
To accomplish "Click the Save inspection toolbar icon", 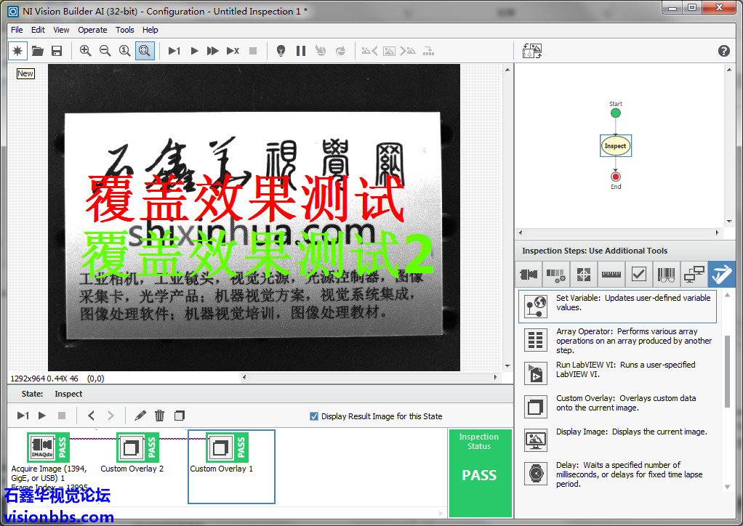I will (x=57, y=51).
